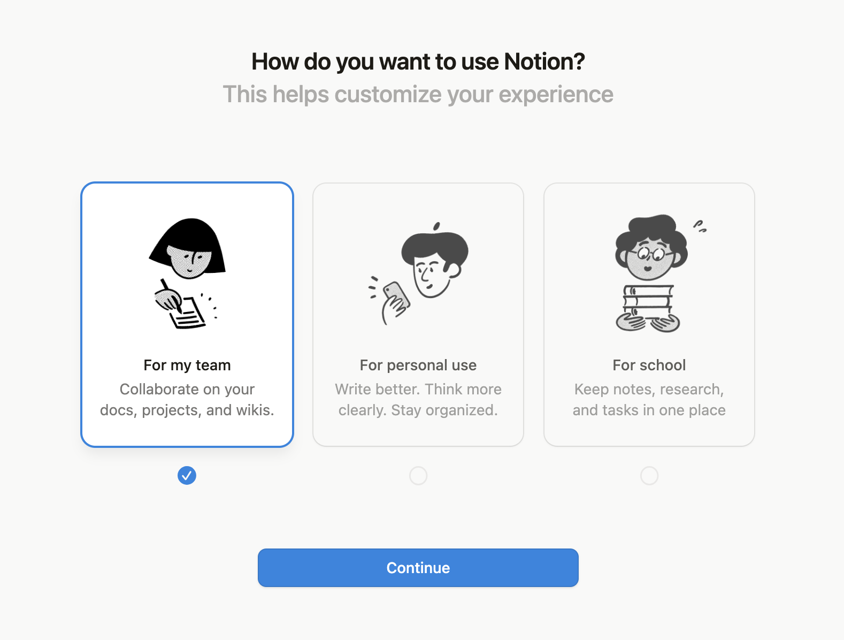The height and width of the screenshot is (640, 844).
Task: Select the radio circle under For personal use
Action: click(x=418, y=475)
